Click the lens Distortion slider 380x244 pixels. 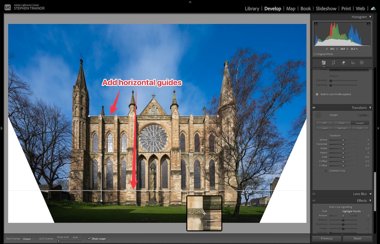343,80
